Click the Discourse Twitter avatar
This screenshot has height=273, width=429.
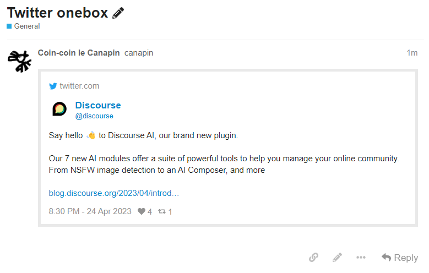point(59,109)
